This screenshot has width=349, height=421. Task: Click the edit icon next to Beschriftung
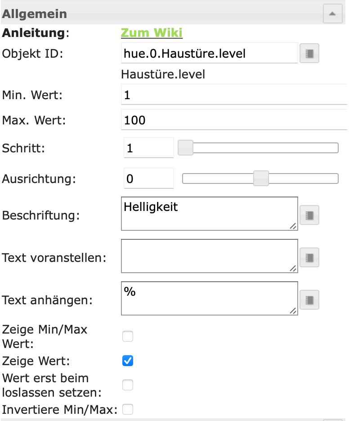point(309,215)
